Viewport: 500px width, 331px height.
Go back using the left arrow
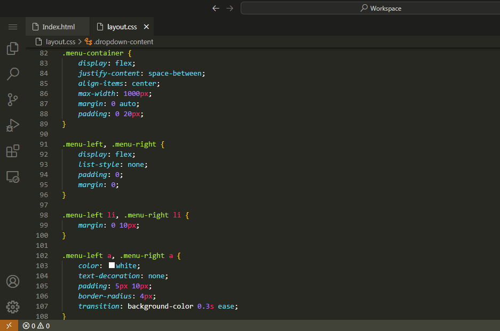pos(216,8)
